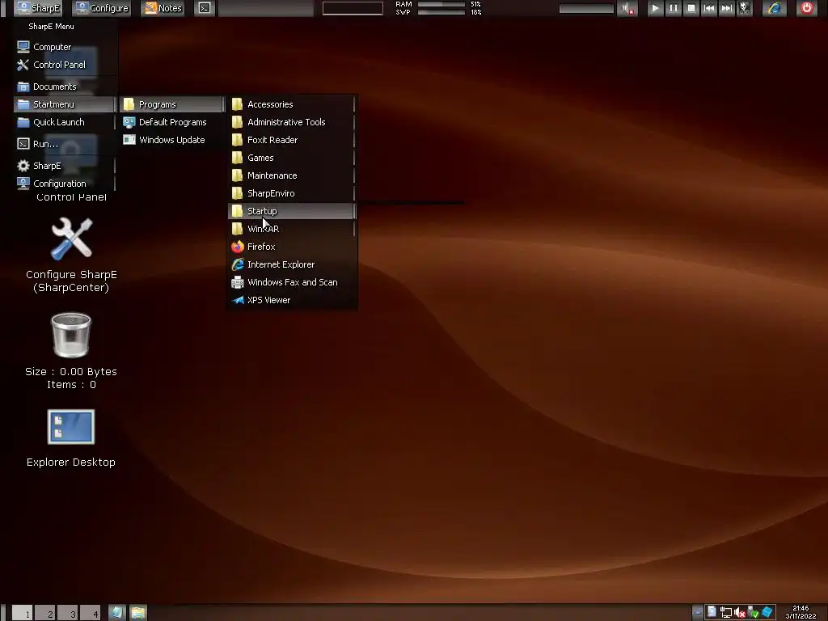Expand the SharpE gear submenu

(x=65, y=166)
